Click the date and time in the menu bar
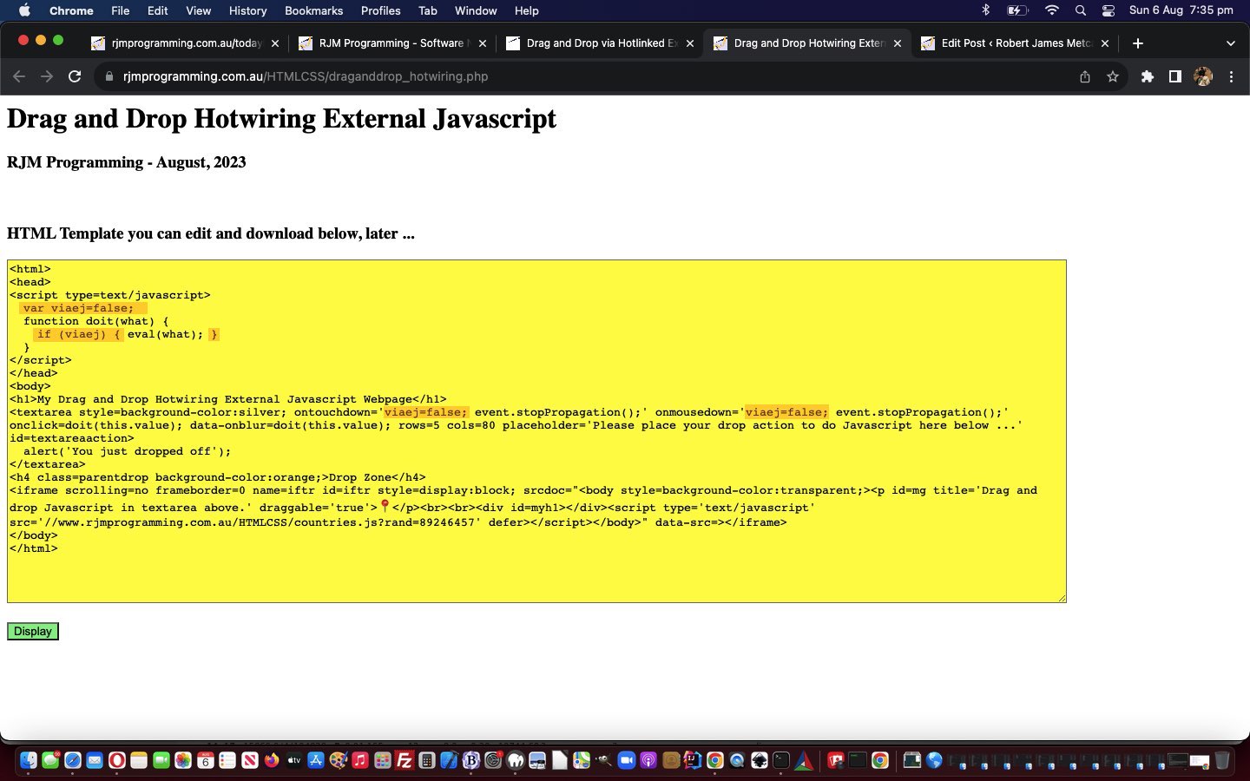The image size is (1250, 781). [x=1181, y=10]
